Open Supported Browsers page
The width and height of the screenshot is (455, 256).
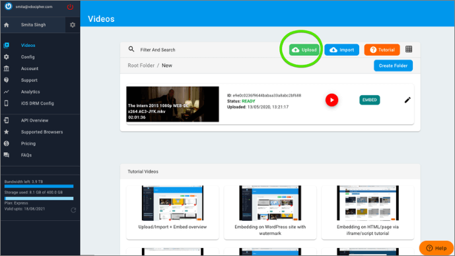click(x=42, y=132)
